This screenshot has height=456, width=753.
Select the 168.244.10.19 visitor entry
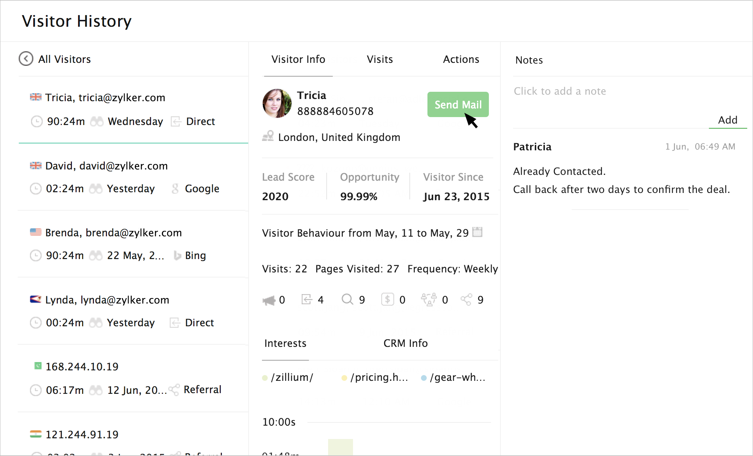tap(82, 367)
